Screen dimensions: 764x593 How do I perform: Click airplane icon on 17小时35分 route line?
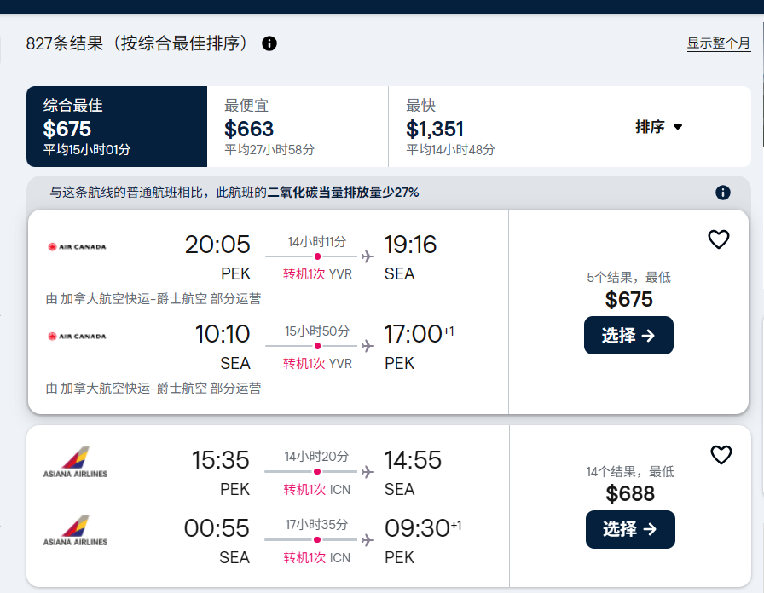click(368, 539)
